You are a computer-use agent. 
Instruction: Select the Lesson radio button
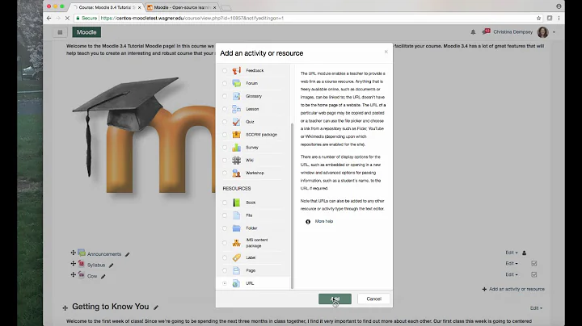click(225, 109)
